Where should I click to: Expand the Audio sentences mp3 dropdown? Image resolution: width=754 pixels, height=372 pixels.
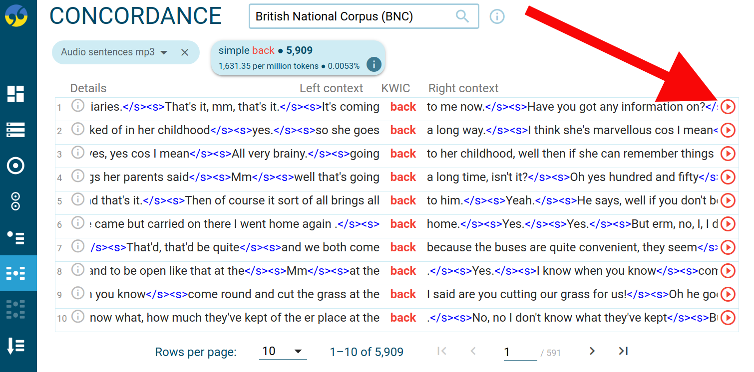coord(163,52)
